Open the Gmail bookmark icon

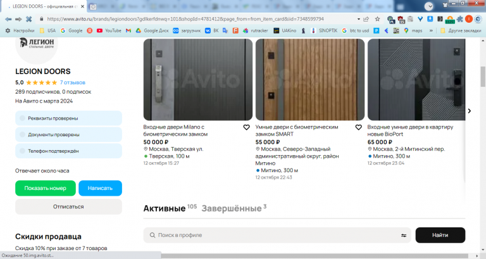(128, 30)
